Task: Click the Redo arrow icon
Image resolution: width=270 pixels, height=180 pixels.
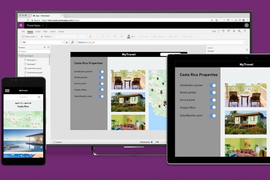Action: [x=229, y=31]
